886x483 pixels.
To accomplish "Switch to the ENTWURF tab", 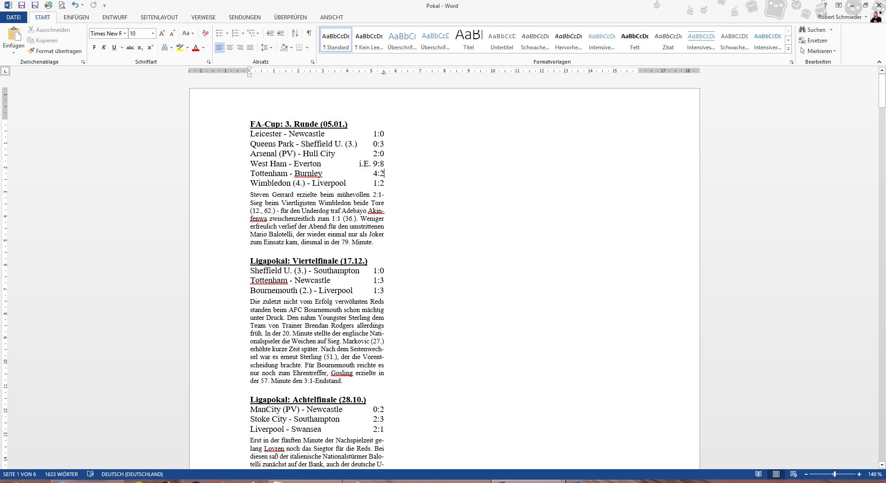I will click(115, 18).
